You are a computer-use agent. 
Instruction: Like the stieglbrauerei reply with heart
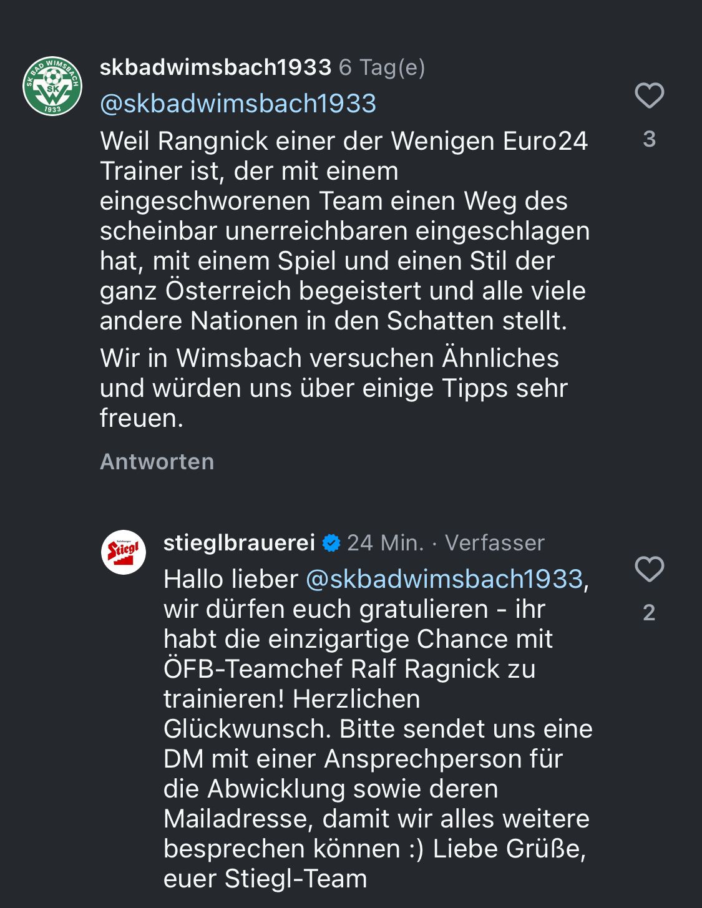point(649,569)
